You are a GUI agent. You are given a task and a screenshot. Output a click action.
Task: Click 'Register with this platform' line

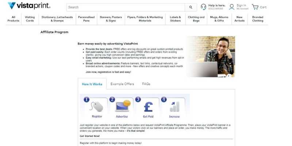111,143
